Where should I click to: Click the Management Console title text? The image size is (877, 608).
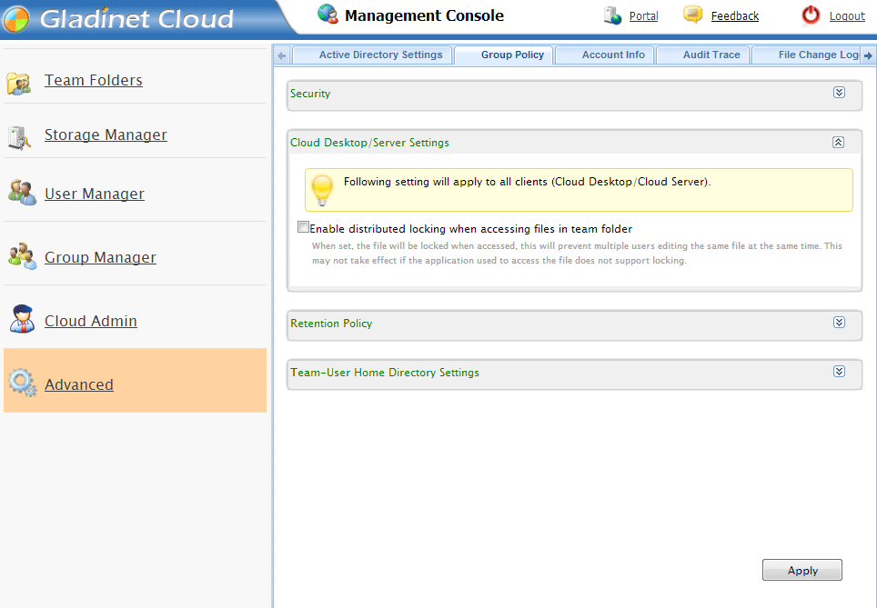tap(424, 15)
